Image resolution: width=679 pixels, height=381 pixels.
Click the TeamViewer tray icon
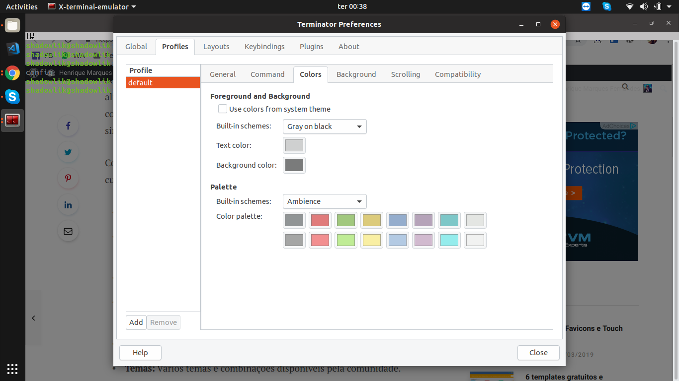(x=587, y=6)
